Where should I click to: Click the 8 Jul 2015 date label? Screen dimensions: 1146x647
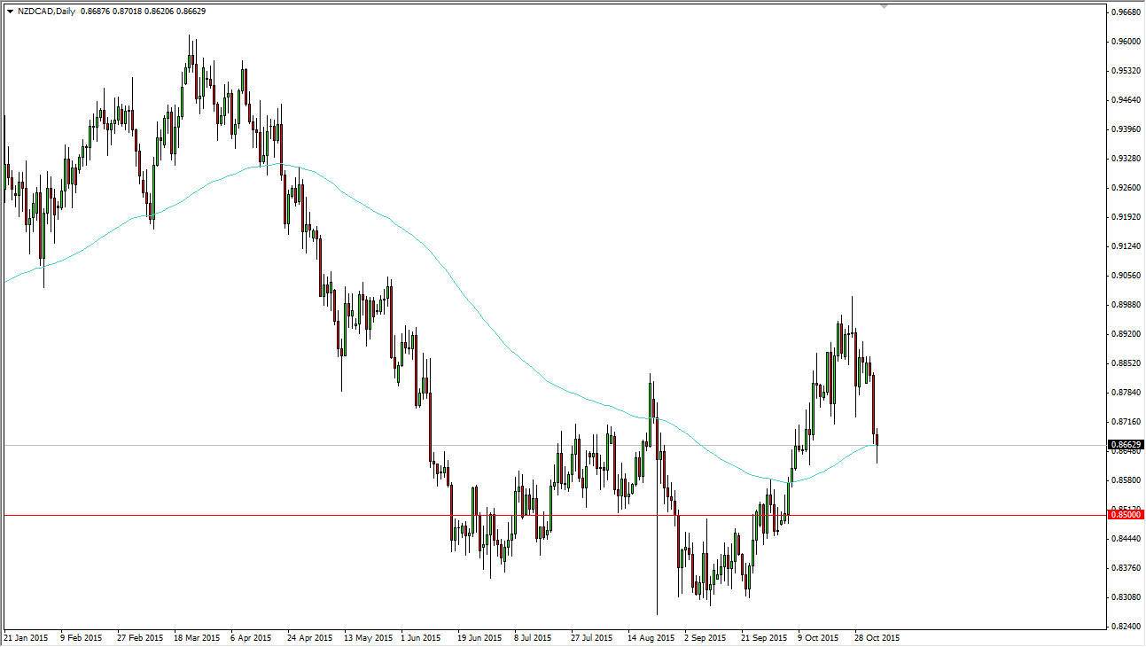(x=534, y=638)
